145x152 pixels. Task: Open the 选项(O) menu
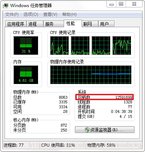point(31,14)
